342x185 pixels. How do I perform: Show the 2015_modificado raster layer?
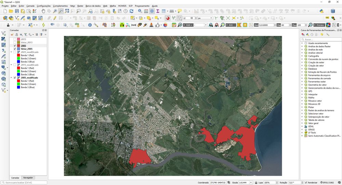click(15, 65)
